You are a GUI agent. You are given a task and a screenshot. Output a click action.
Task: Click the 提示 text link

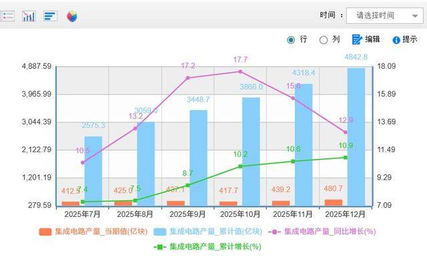[x=410, y=39]
